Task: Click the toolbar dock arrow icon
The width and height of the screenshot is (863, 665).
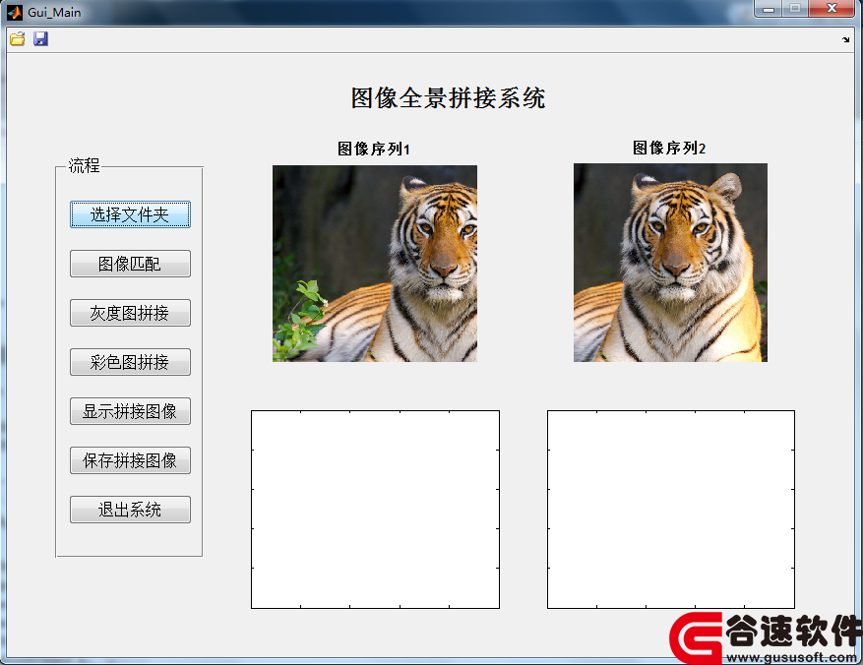Action: 846,39
